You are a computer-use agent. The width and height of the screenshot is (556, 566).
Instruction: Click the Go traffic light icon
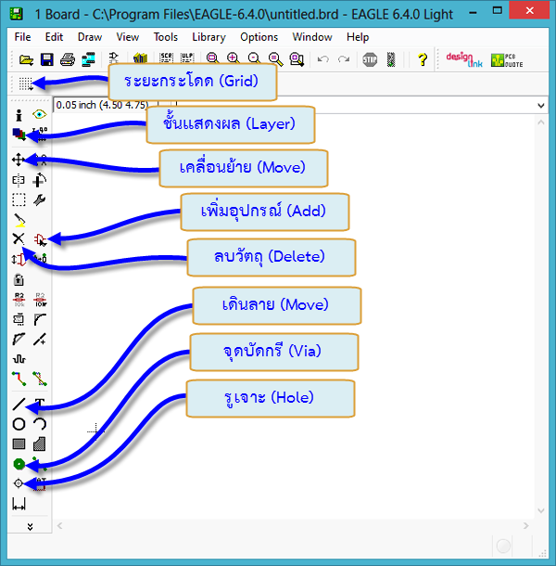click(x=391, y=59)
